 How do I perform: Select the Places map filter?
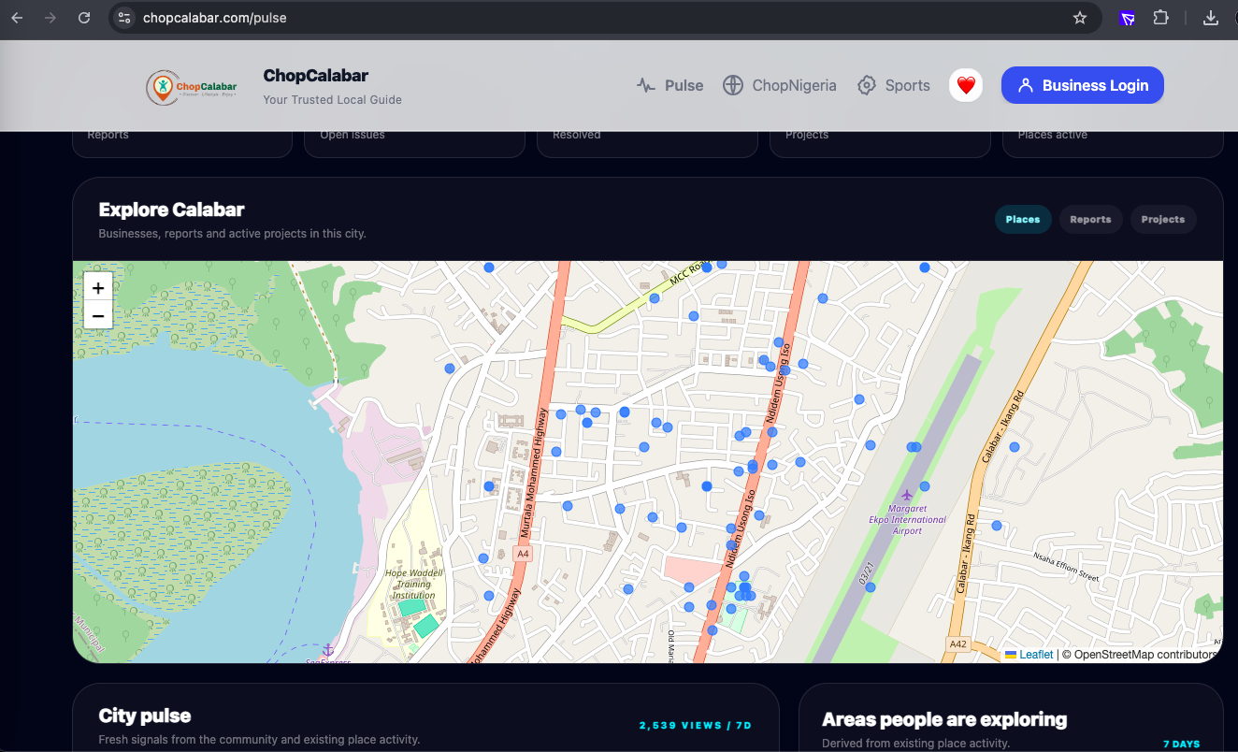click(1023, 220)
